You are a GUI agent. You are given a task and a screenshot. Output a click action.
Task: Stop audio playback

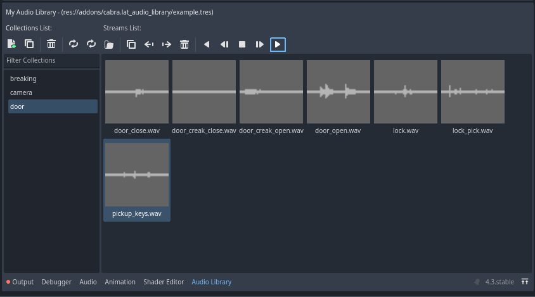tap(242, 44)
